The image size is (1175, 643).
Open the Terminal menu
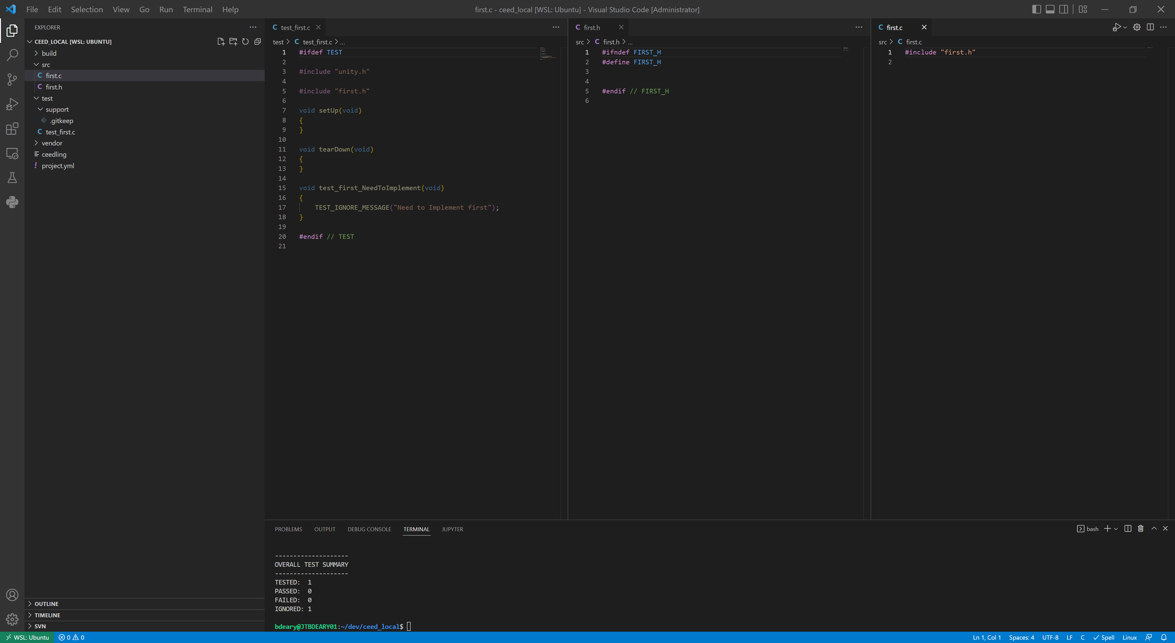[x=197, y=9]
